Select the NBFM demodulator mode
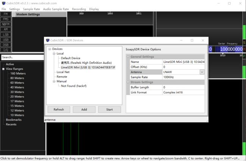This screenshot has width=246, height=161. pos(6,24)
